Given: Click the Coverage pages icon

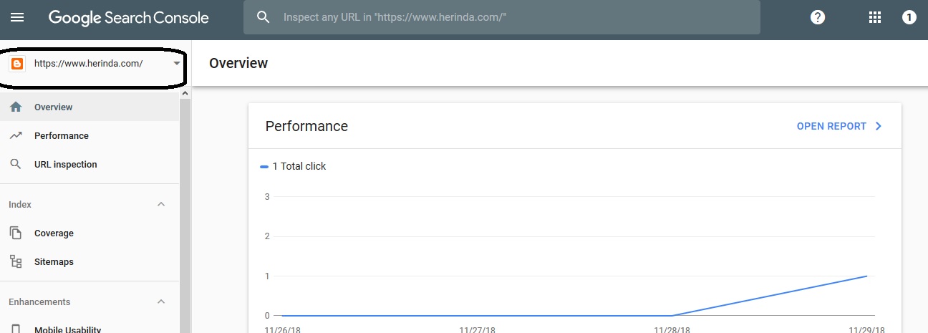Looking at the screenshot, I should click(x=16, y=233).
